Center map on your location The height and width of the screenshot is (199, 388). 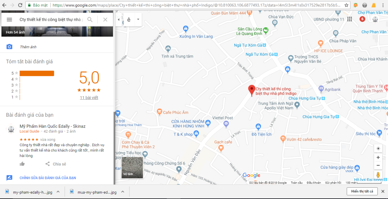pos(378,148)
